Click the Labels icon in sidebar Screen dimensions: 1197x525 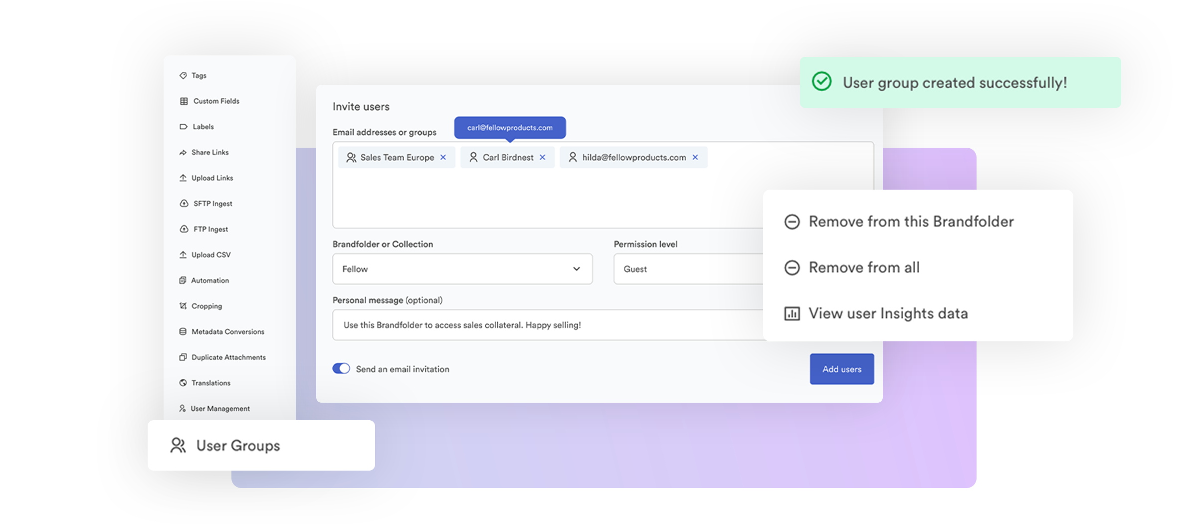click(x=184, y=127)
